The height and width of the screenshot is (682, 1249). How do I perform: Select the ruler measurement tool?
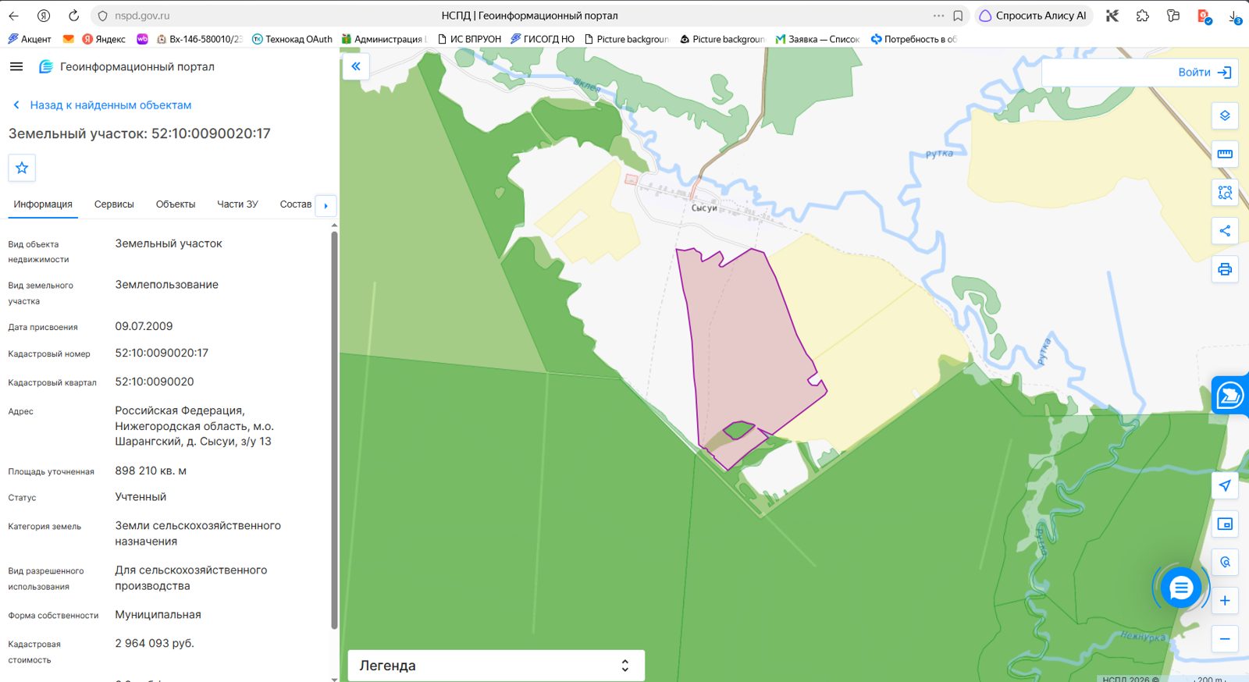[x=1225, y=154]
